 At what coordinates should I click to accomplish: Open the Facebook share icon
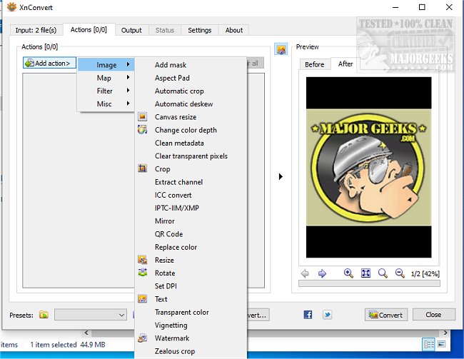(x=308, y=315)
